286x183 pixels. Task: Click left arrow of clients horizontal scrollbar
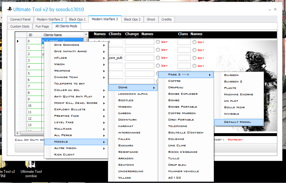point(18,133)
